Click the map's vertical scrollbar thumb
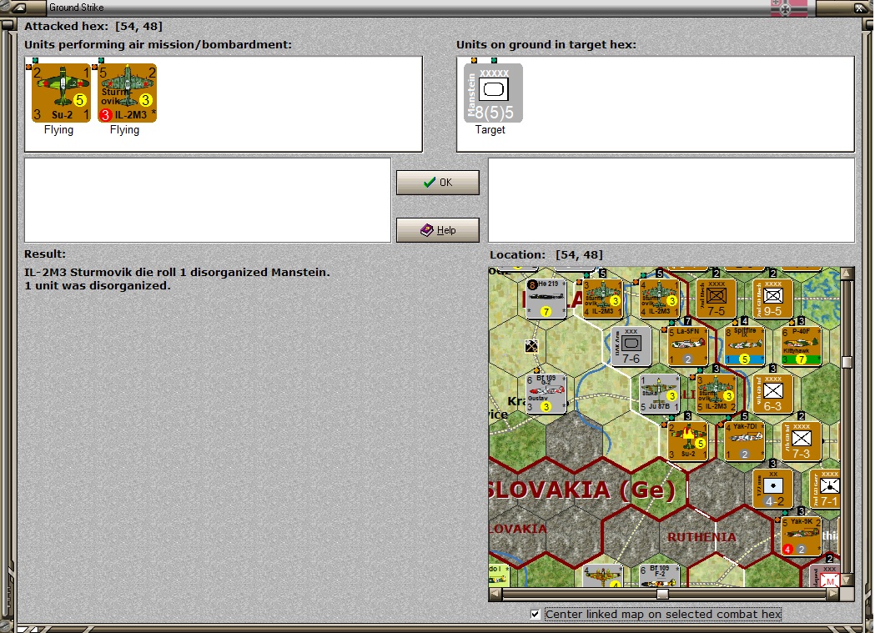Viewport: 875px width, 633px height. (847, 363)
